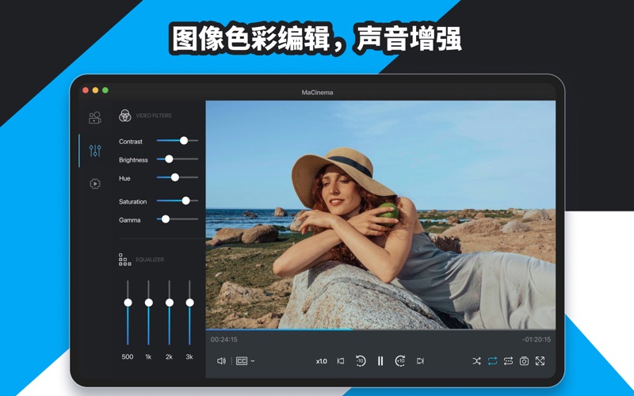Open the media library sidebar icon

94,118
